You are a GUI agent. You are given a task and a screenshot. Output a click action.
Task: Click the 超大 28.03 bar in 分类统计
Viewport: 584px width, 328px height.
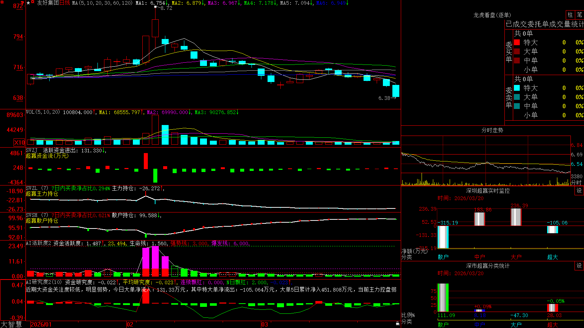click(x=552, y=308)
